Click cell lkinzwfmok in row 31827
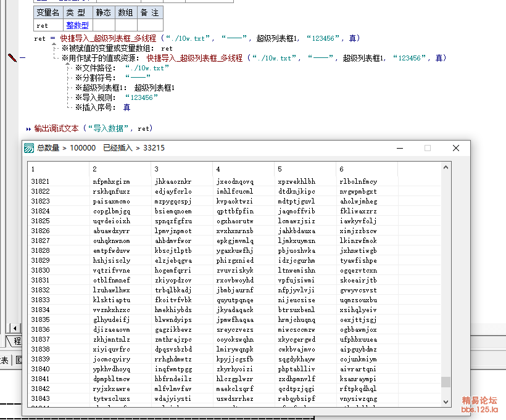This screenshot has width=506, height=420. [x=358, y=241]
